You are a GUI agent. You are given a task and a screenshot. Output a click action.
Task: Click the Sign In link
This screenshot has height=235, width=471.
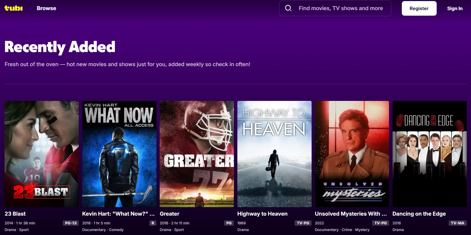coord(455,8)
